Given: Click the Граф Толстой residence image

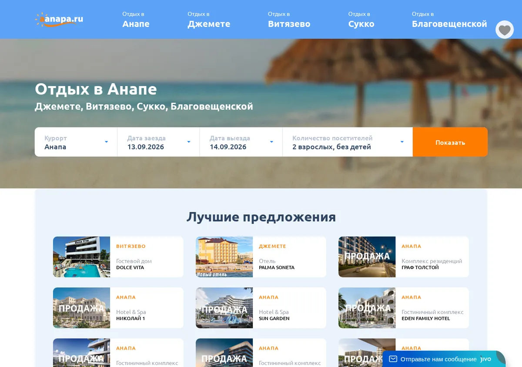Looking at the screenshot, I should tap(367, 257).
